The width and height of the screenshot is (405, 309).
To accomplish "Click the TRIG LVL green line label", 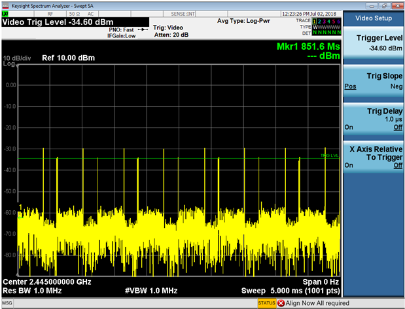I will coord(329,156).
